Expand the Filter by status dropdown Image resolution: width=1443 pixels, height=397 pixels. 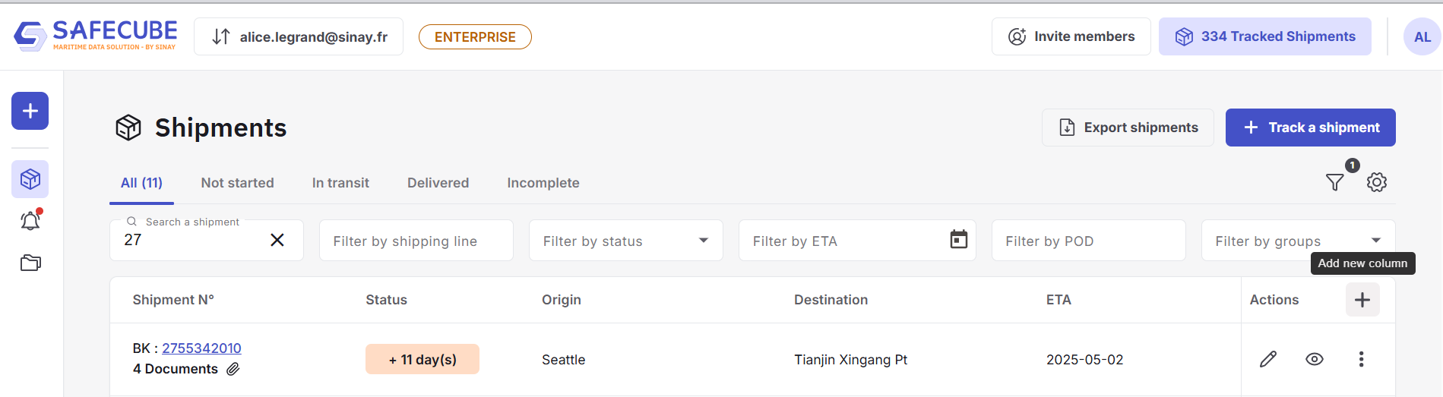pos(704,241)
